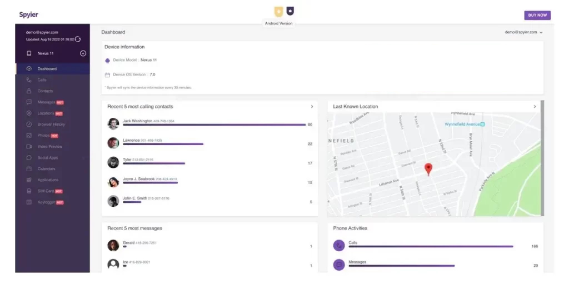Click the iOS version shield icon

tap(290, 11)
